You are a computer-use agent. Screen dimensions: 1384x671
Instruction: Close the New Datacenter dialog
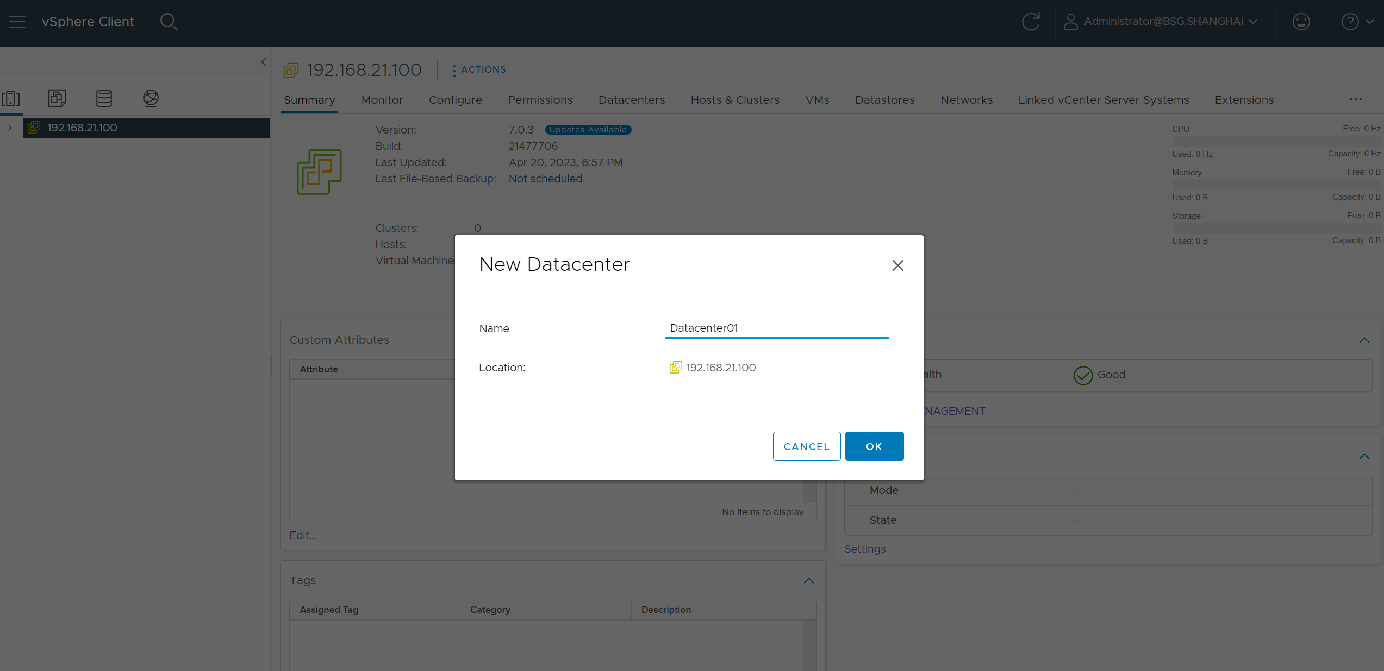[898, 265]
